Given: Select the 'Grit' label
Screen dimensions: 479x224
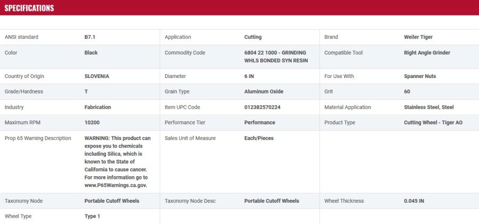Looking at the screenshot, I should pos(328,91).
